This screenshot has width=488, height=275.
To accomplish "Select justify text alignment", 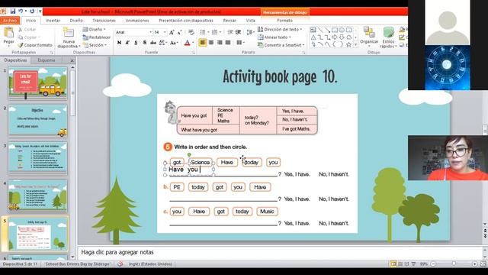I will [x=228, y=43].
